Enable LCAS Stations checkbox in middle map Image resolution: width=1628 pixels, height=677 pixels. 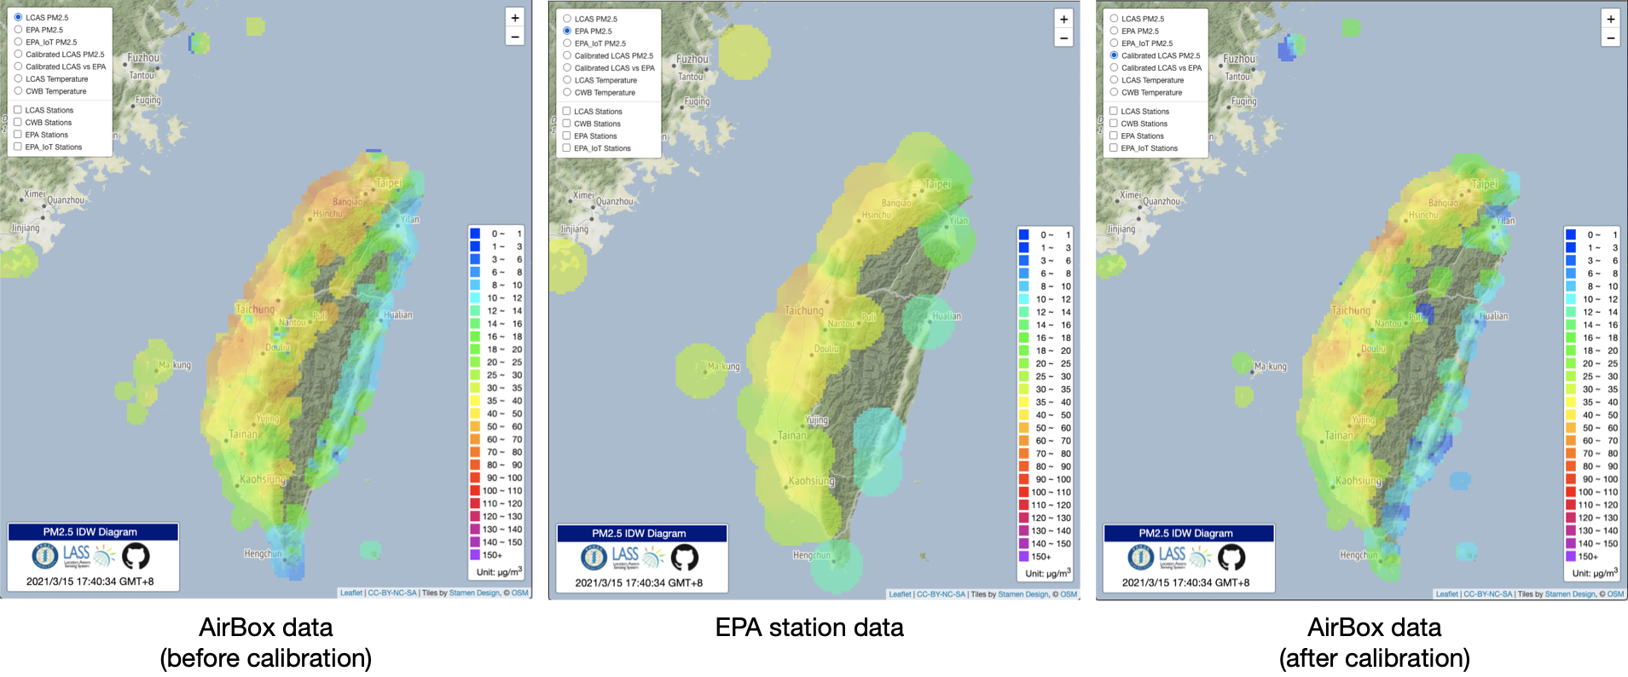(567, 111)
